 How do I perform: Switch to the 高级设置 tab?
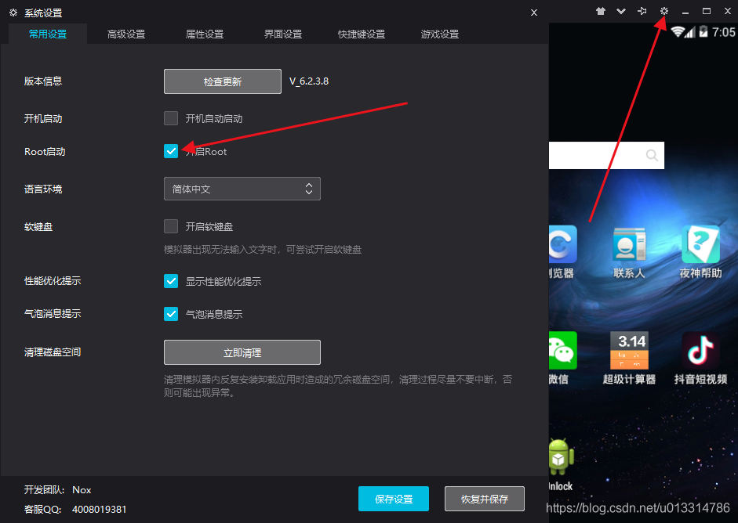point(125,34)
